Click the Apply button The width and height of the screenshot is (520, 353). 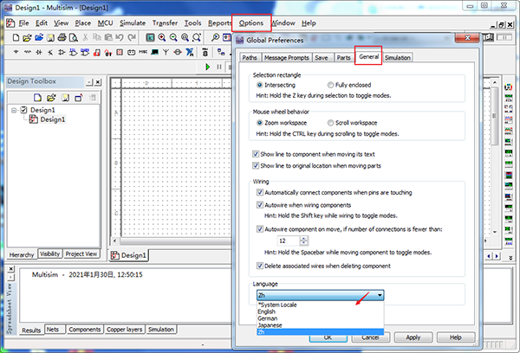[x=413, y=337]
